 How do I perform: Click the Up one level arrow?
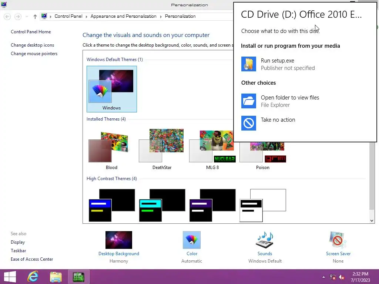click(35, 16)
